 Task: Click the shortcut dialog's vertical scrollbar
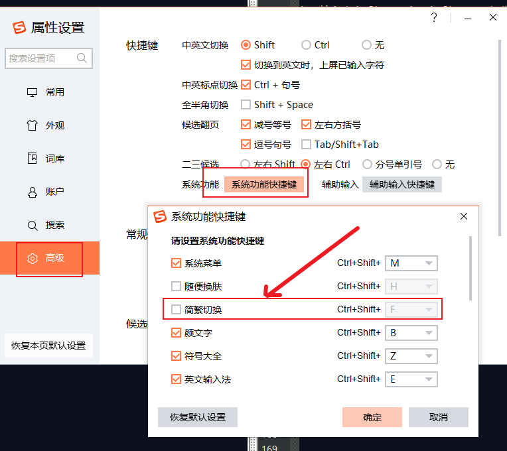[x=470, y=268]
